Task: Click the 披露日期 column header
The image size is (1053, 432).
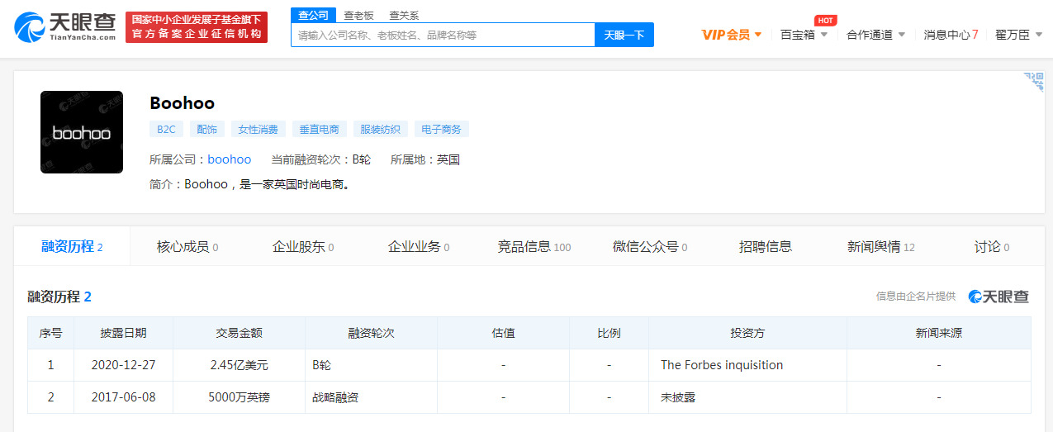Action: 124,333
